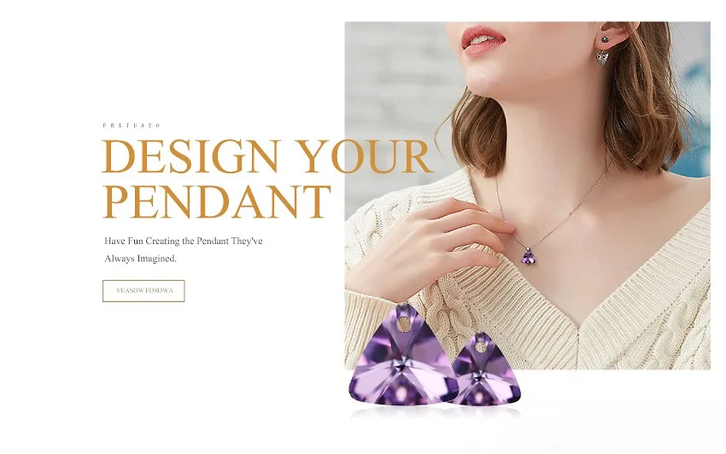Click 'Have Fun Creating the Pendant' text

167,242
